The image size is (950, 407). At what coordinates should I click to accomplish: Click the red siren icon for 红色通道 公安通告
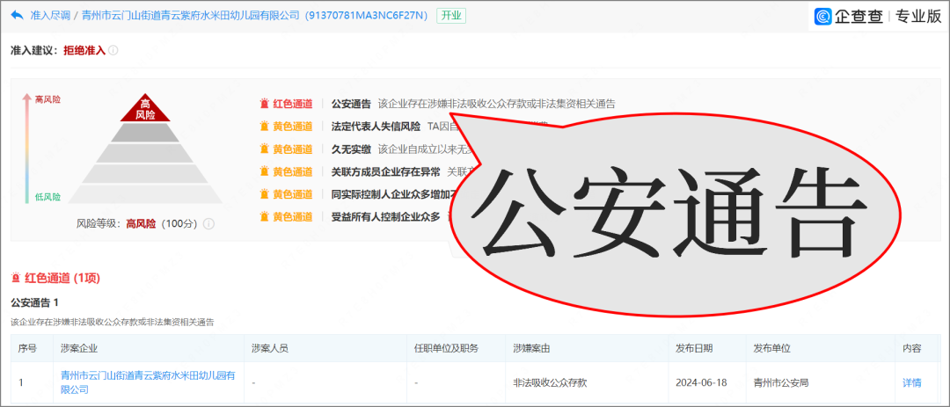pyautogui.click(x=264, y=104)
